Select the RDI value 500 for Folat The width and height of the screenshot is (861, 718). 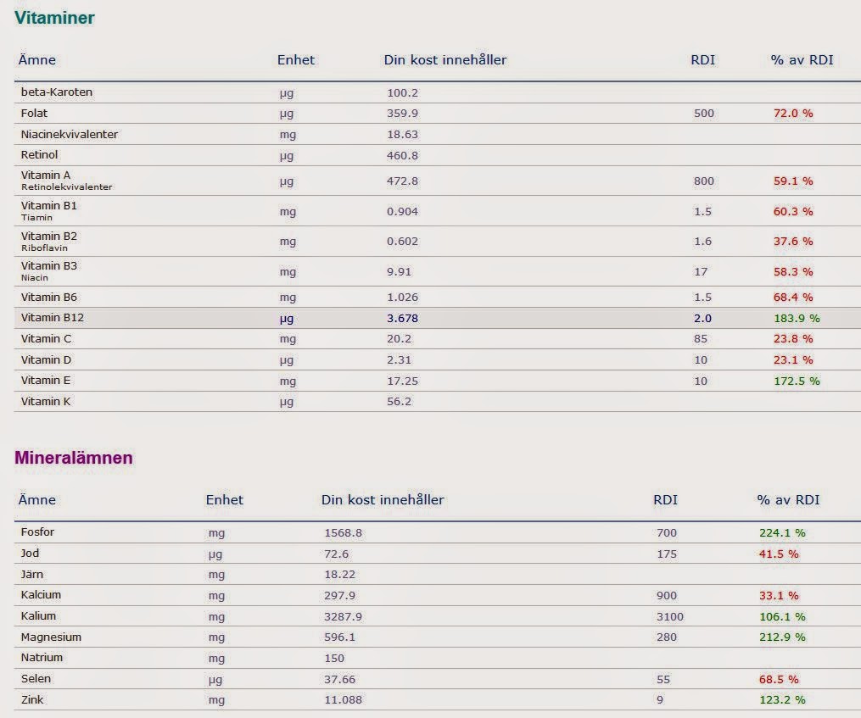[x=704, y=113]
